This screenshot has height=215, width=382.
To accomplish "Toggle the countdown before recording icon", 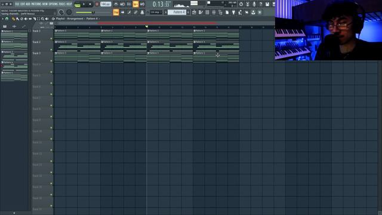I will (129, 4).
